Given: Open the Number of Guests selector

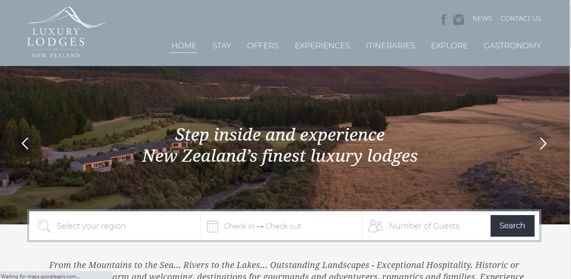Looking at the screenshot, I should coord(426,226).
